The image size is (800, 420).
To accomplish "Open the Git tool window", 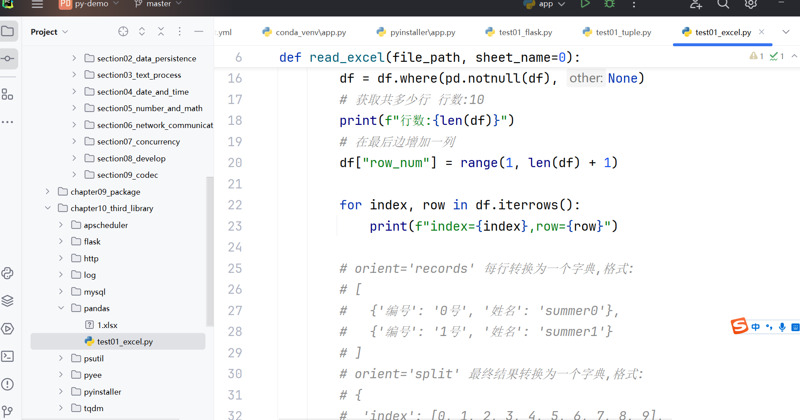I will (x=8, y=412).
